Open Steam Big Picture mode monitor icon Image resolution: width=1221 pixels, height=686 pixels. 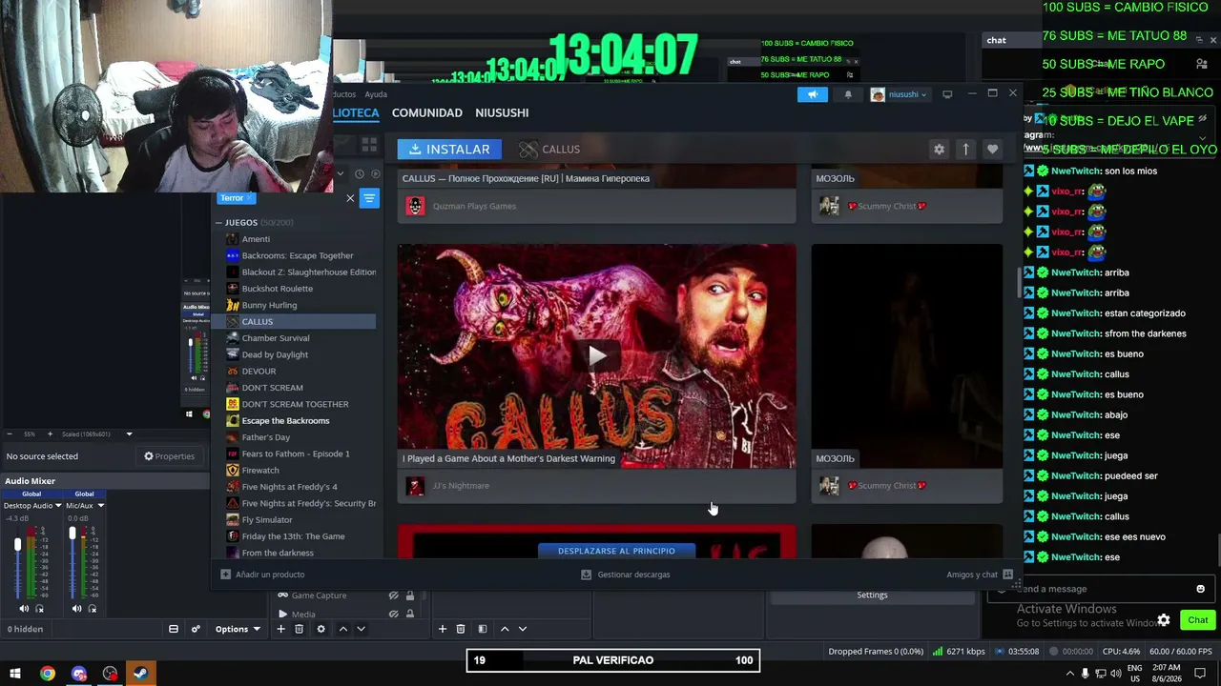coord(947,94)
